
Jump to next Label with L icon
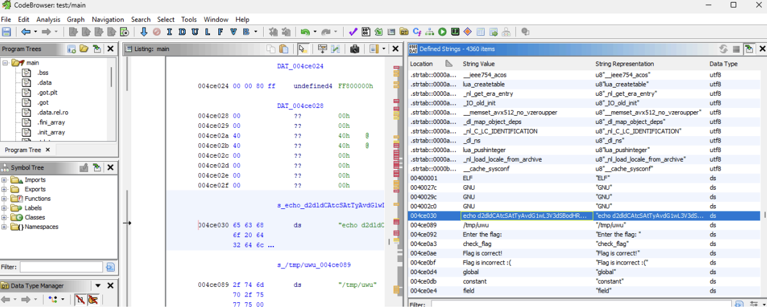[207, 32]
